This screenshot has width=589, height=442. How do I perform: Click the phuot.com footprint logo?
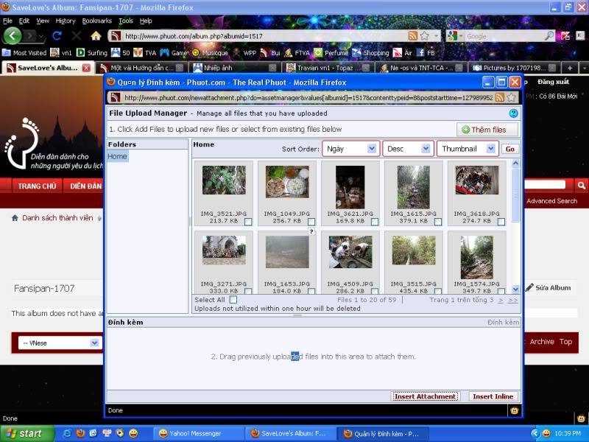[22, 143]
